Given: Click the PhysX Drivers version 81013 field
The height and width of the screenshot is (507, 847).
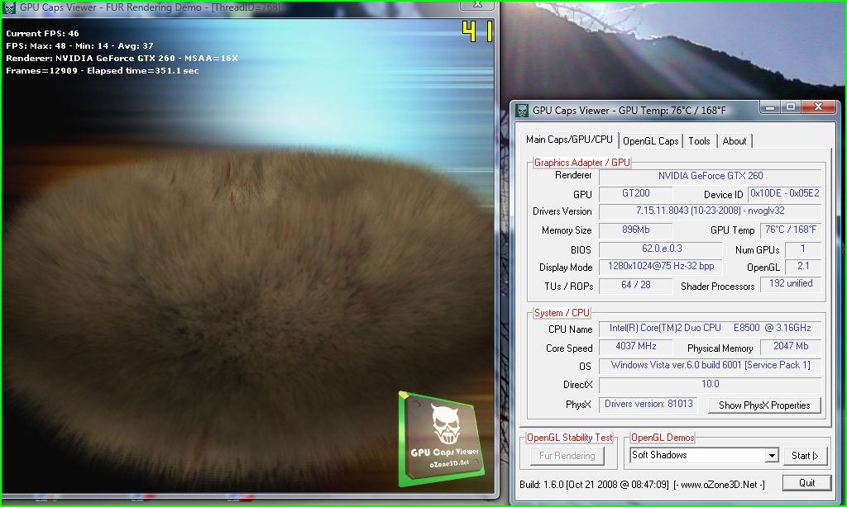Looking at the screenshot, I should pyautogui.click(x=648, y=404).
